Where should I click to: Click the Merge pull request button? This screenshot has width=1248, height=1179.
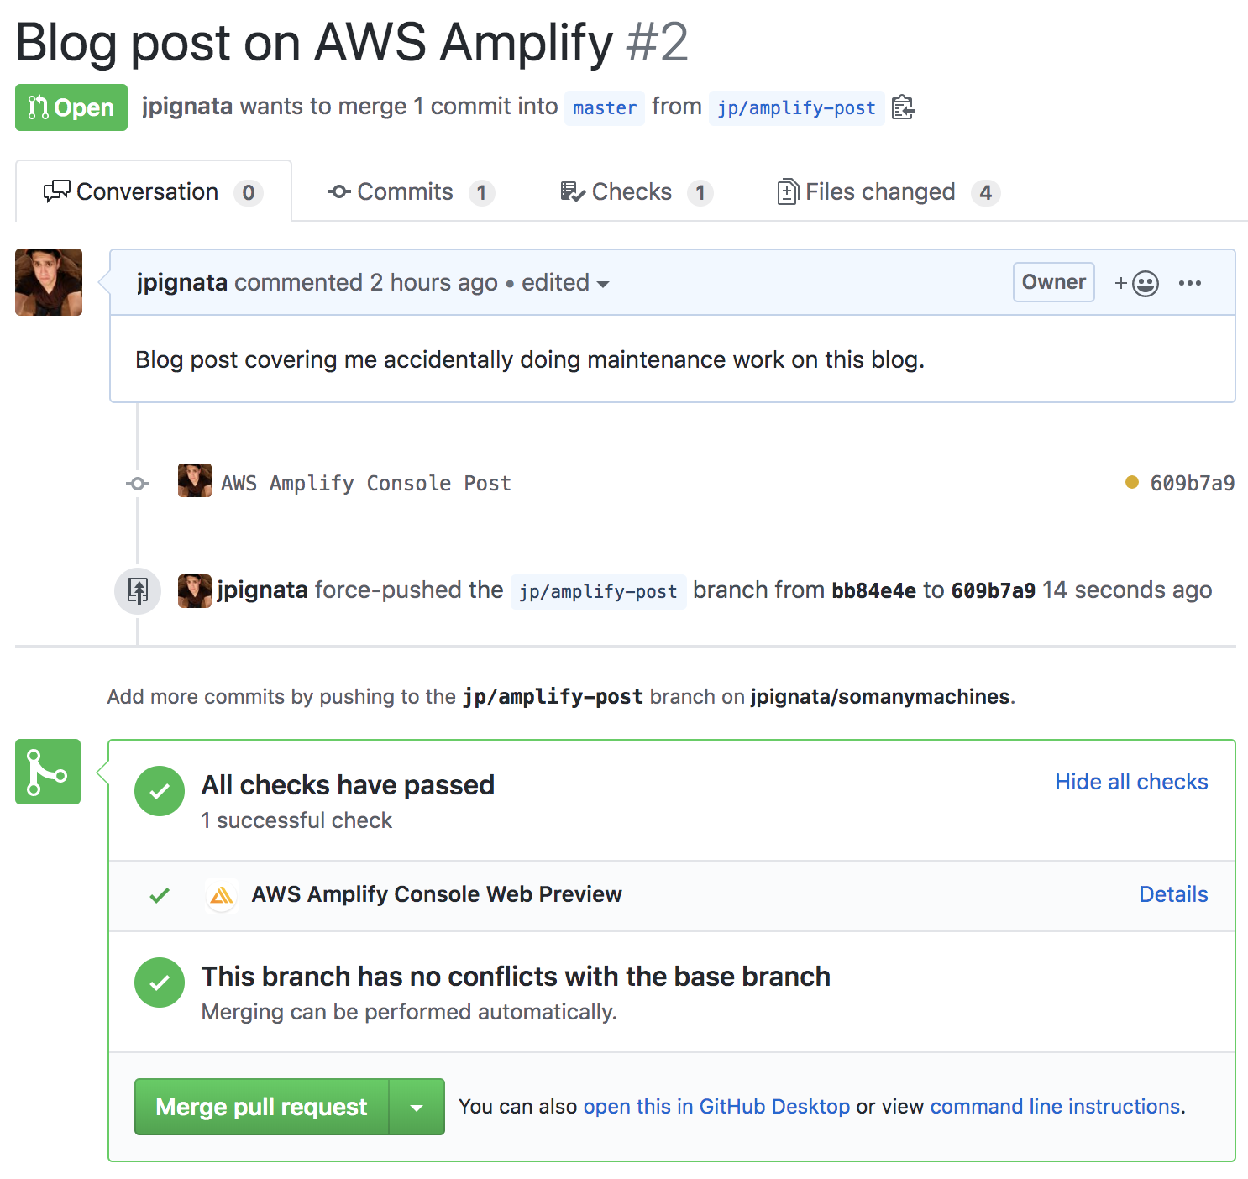(262, 1107)
